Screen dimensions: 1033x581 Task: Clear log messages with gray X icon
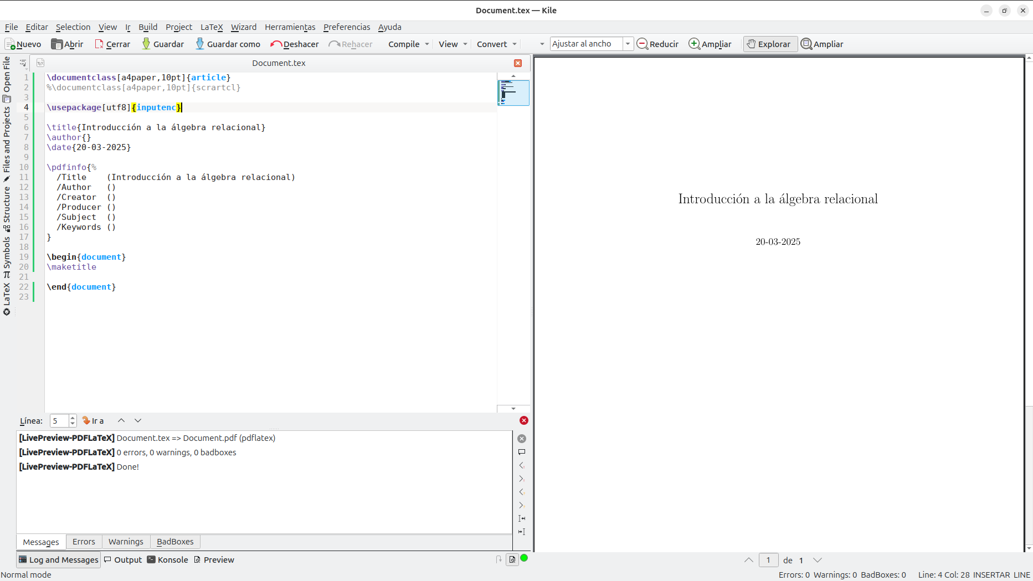coord(522,439)
